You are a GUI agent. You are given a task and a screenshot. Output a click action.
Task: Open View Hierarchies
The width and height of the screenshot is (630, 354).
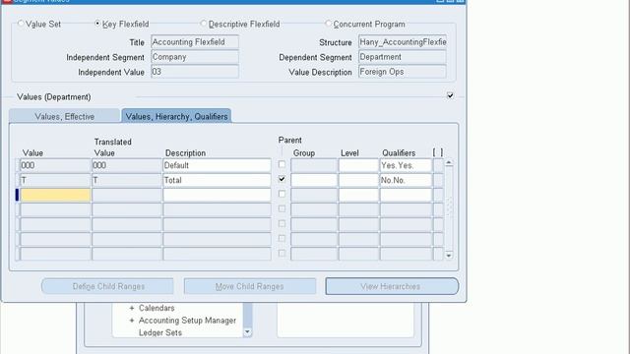coord(392,286)
